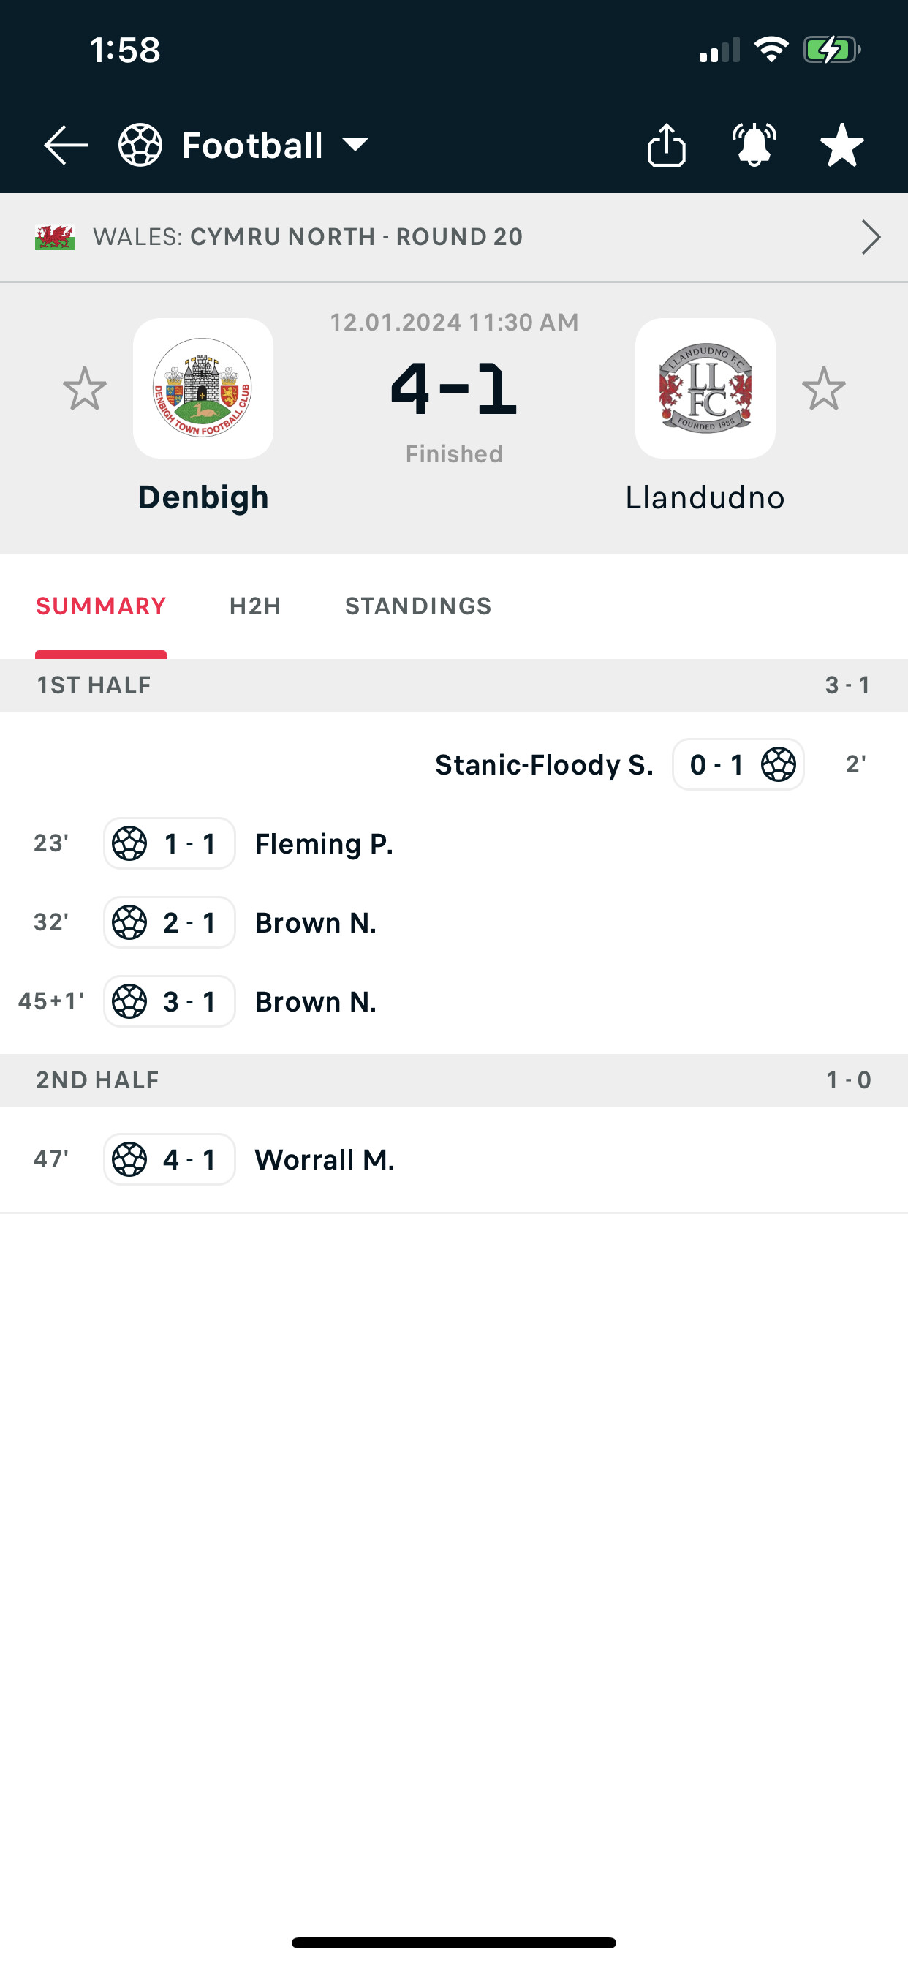Tap the Denbigh club crest
Image resolution: width=908 pixels, height=1966 pixels.
pos(203,388)
